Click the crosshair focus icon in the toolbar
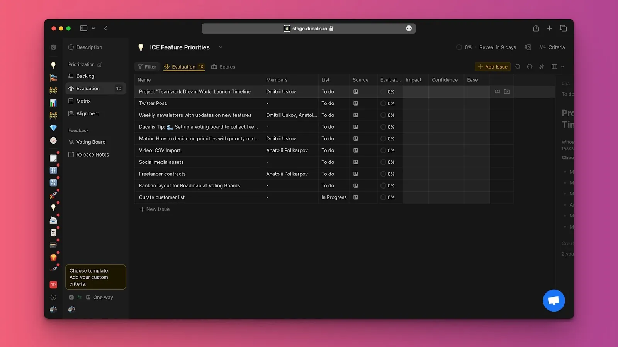 click(530, 67)
